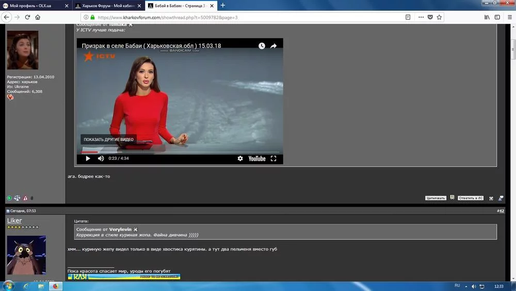Switch to the Харьков Форум tab

click(106, 6)
